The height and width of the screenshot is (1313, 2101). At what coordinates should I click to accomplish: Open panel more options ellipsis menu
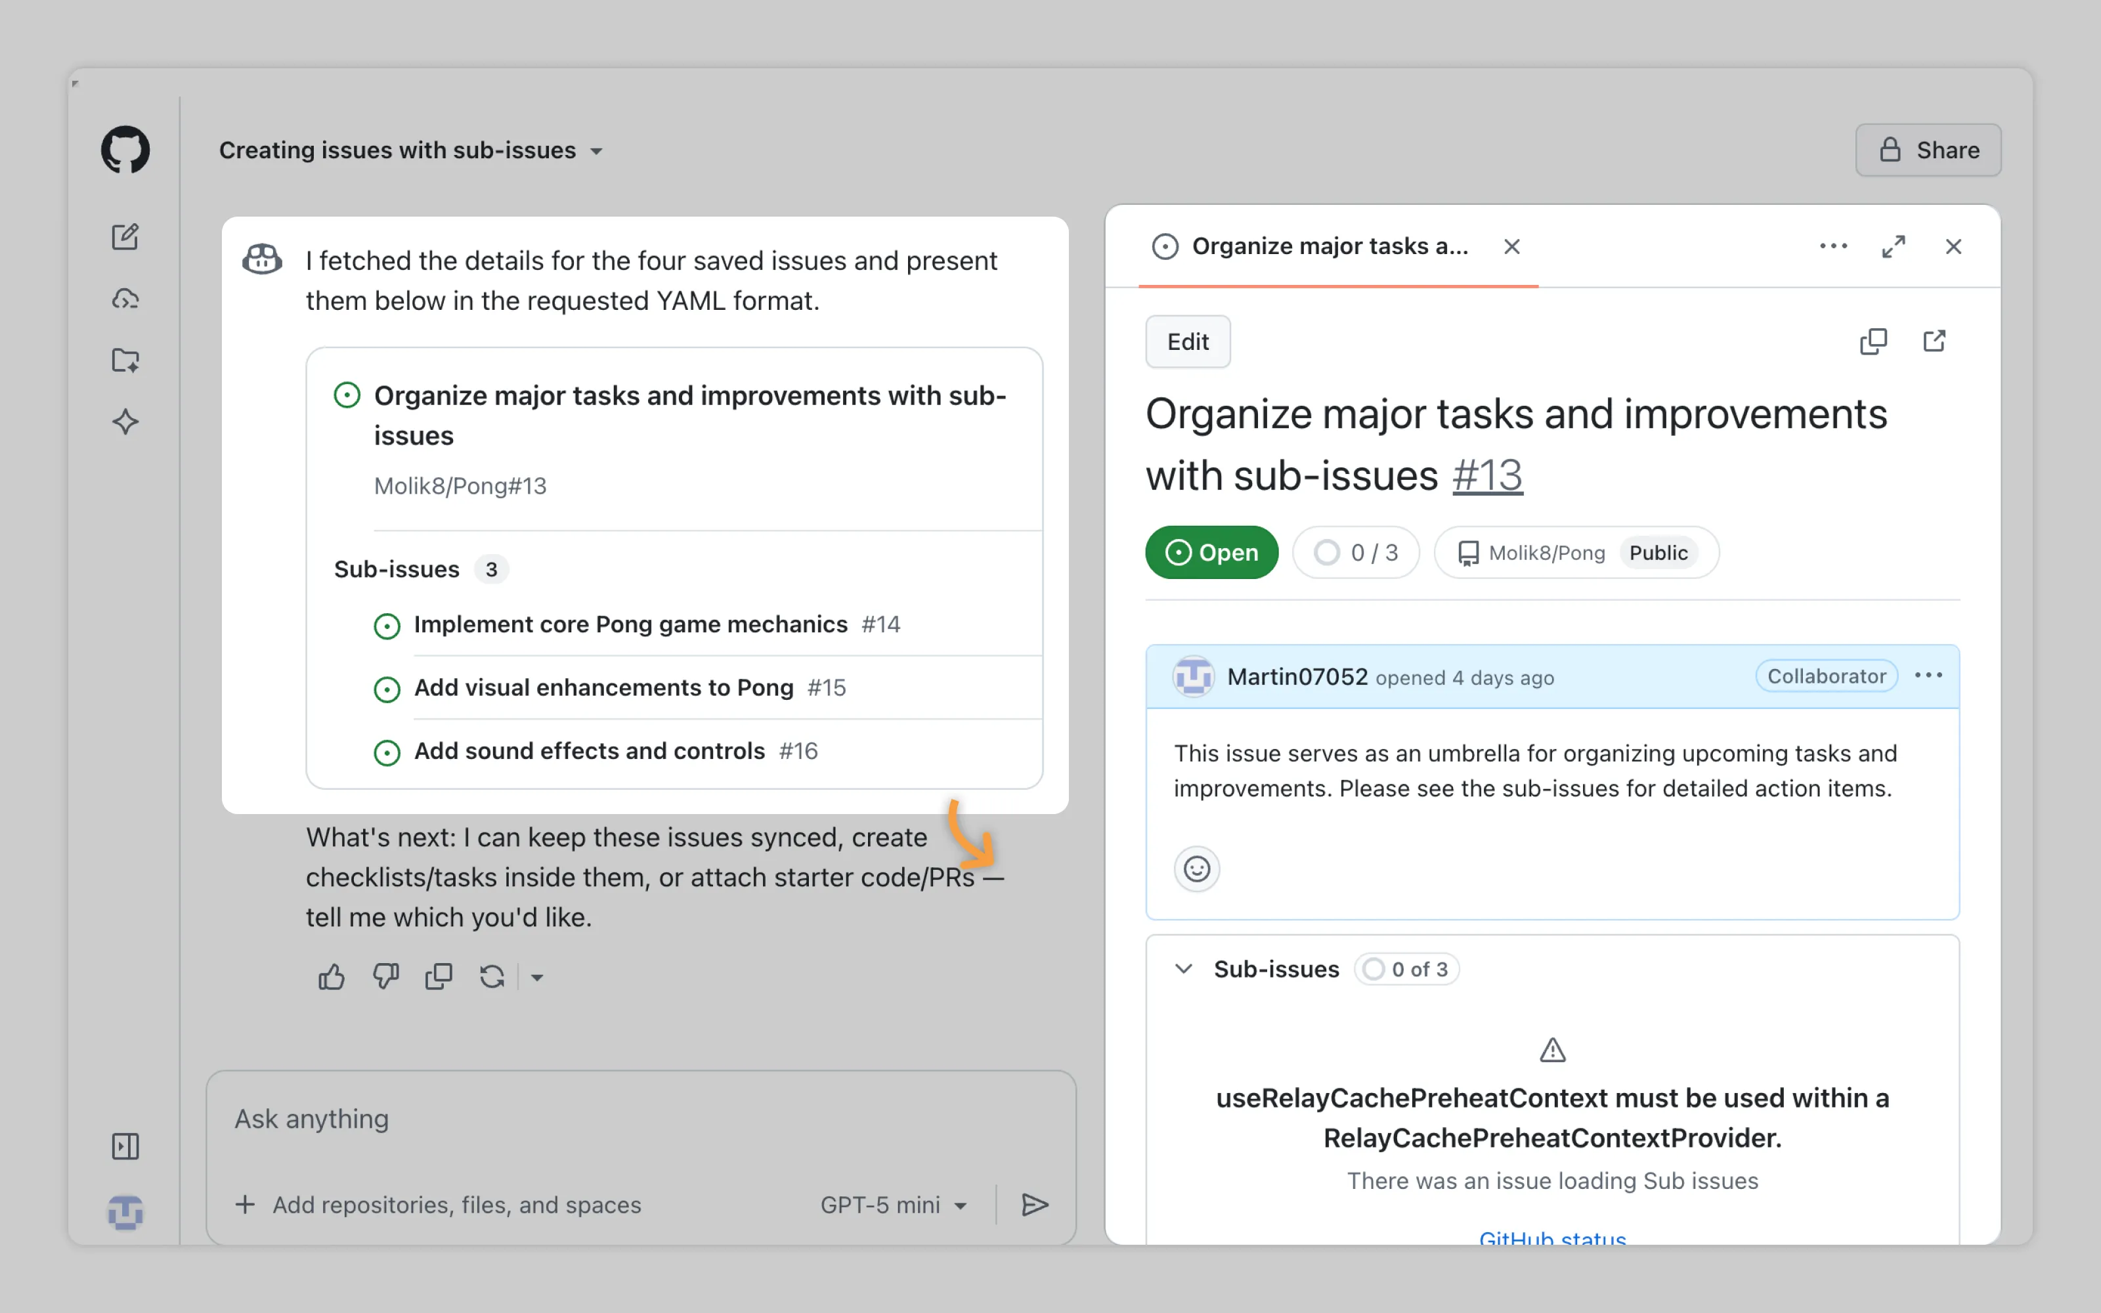[1832, 247]
